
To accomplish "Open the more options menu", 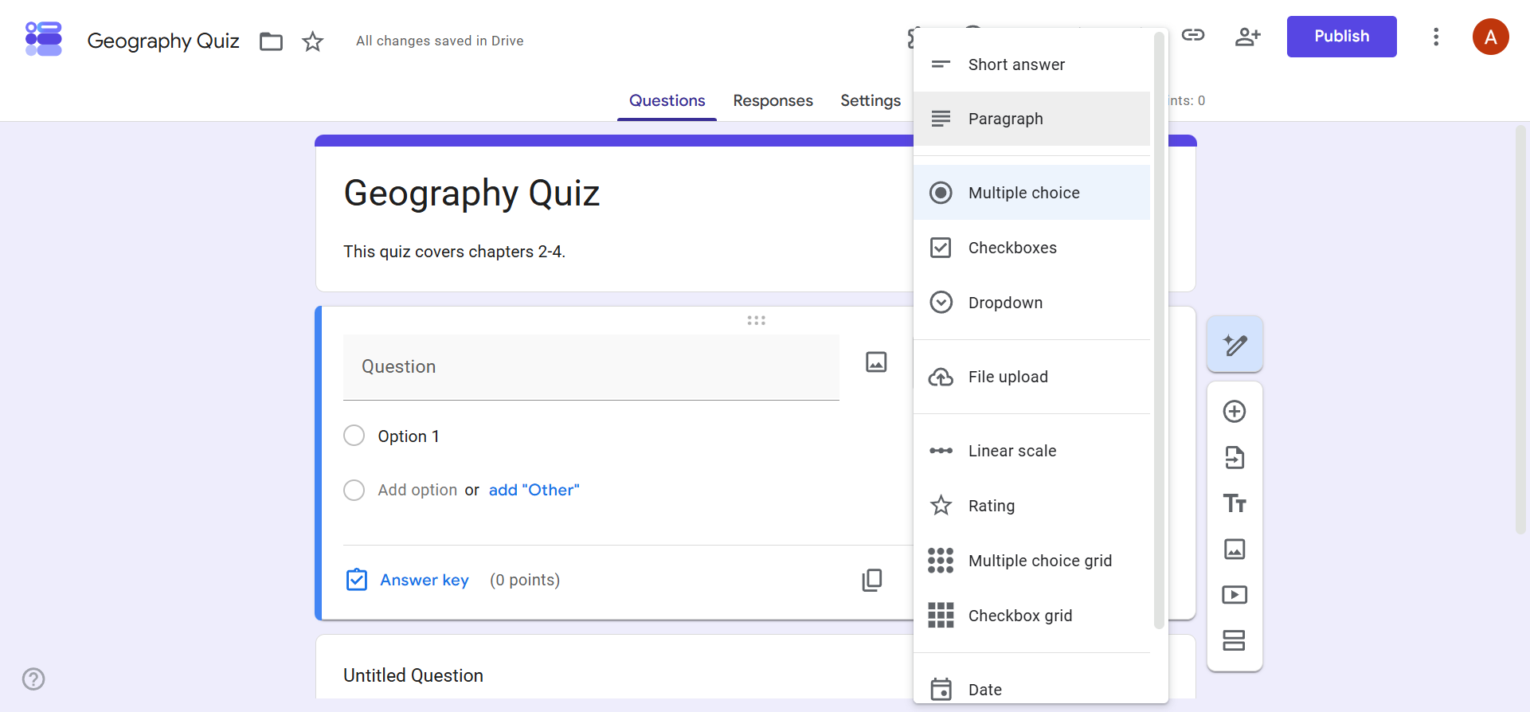I will (x=1436, y=37).
